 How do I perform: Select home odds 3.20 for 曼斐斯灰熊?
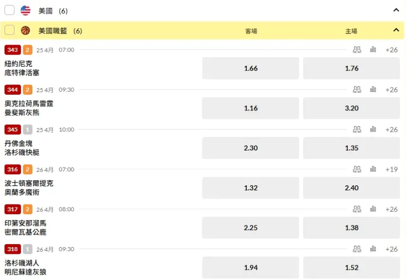(x=352, y=108)
